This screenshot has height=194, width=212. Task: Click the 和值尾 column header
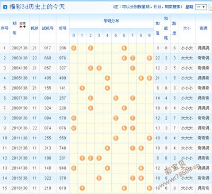(166, 28)
